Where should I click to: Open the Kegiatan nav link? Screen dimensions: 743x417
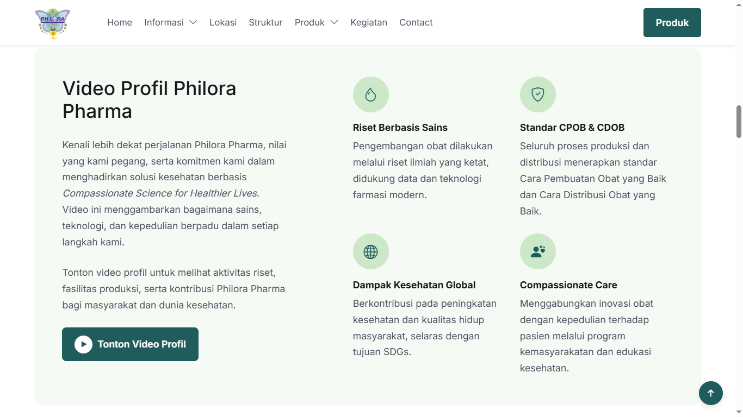[x=369, y=22]
